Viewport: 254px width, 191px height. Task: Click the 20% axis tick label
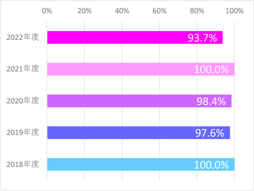[x=84, y=11]
